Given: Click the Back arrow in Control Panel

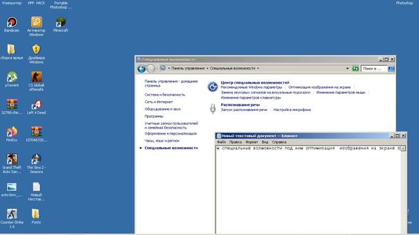Looking at the screenshot, I should (141, 69).
